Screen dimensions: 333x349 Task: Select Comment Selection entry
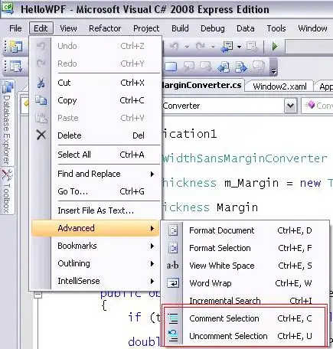click(245, 318)
